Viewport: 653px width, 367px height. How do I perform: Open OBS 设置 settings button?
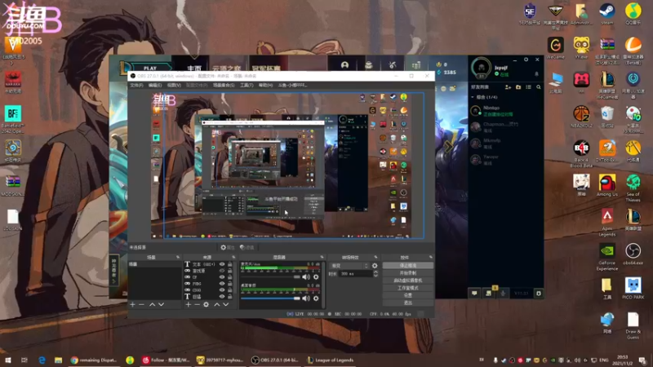(407, 295)
